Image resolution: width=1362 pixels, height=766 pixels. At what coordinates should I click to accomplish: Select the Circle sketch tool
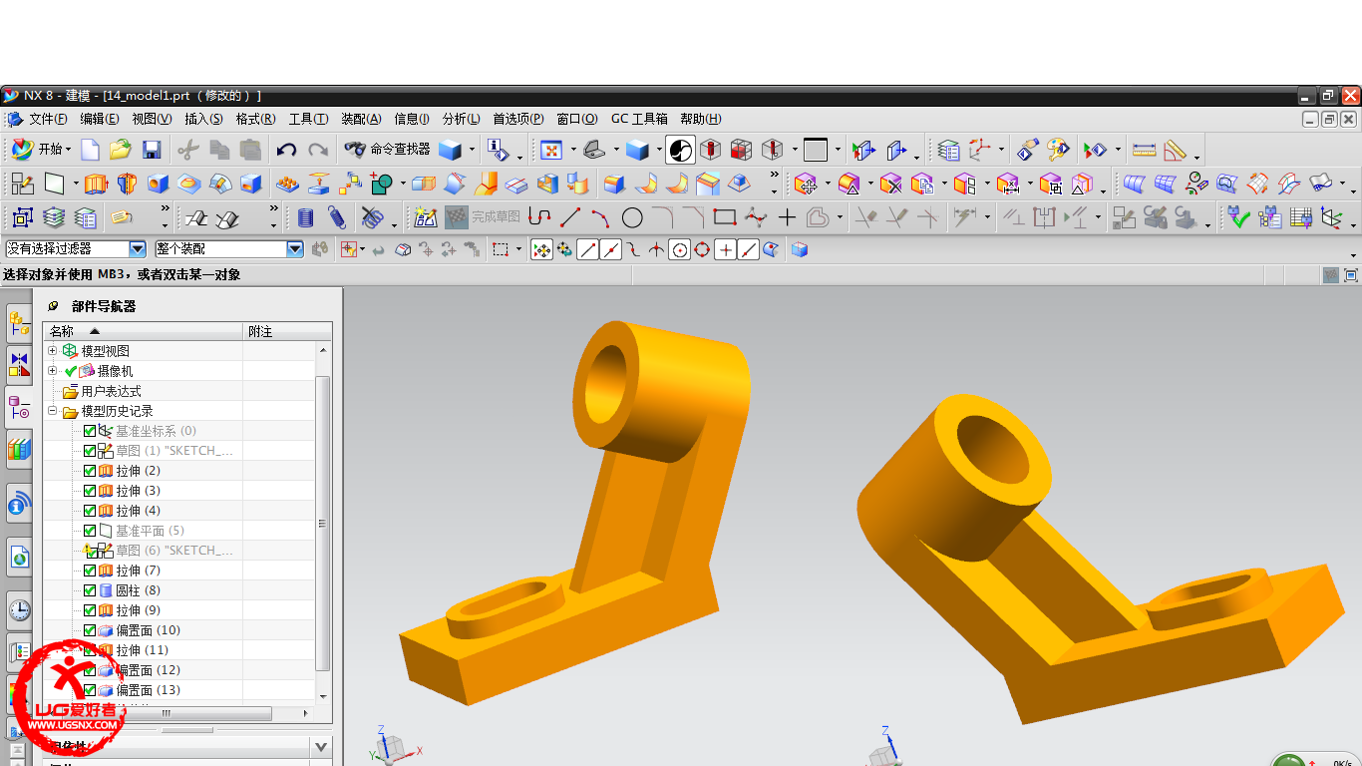coord(632,216)
